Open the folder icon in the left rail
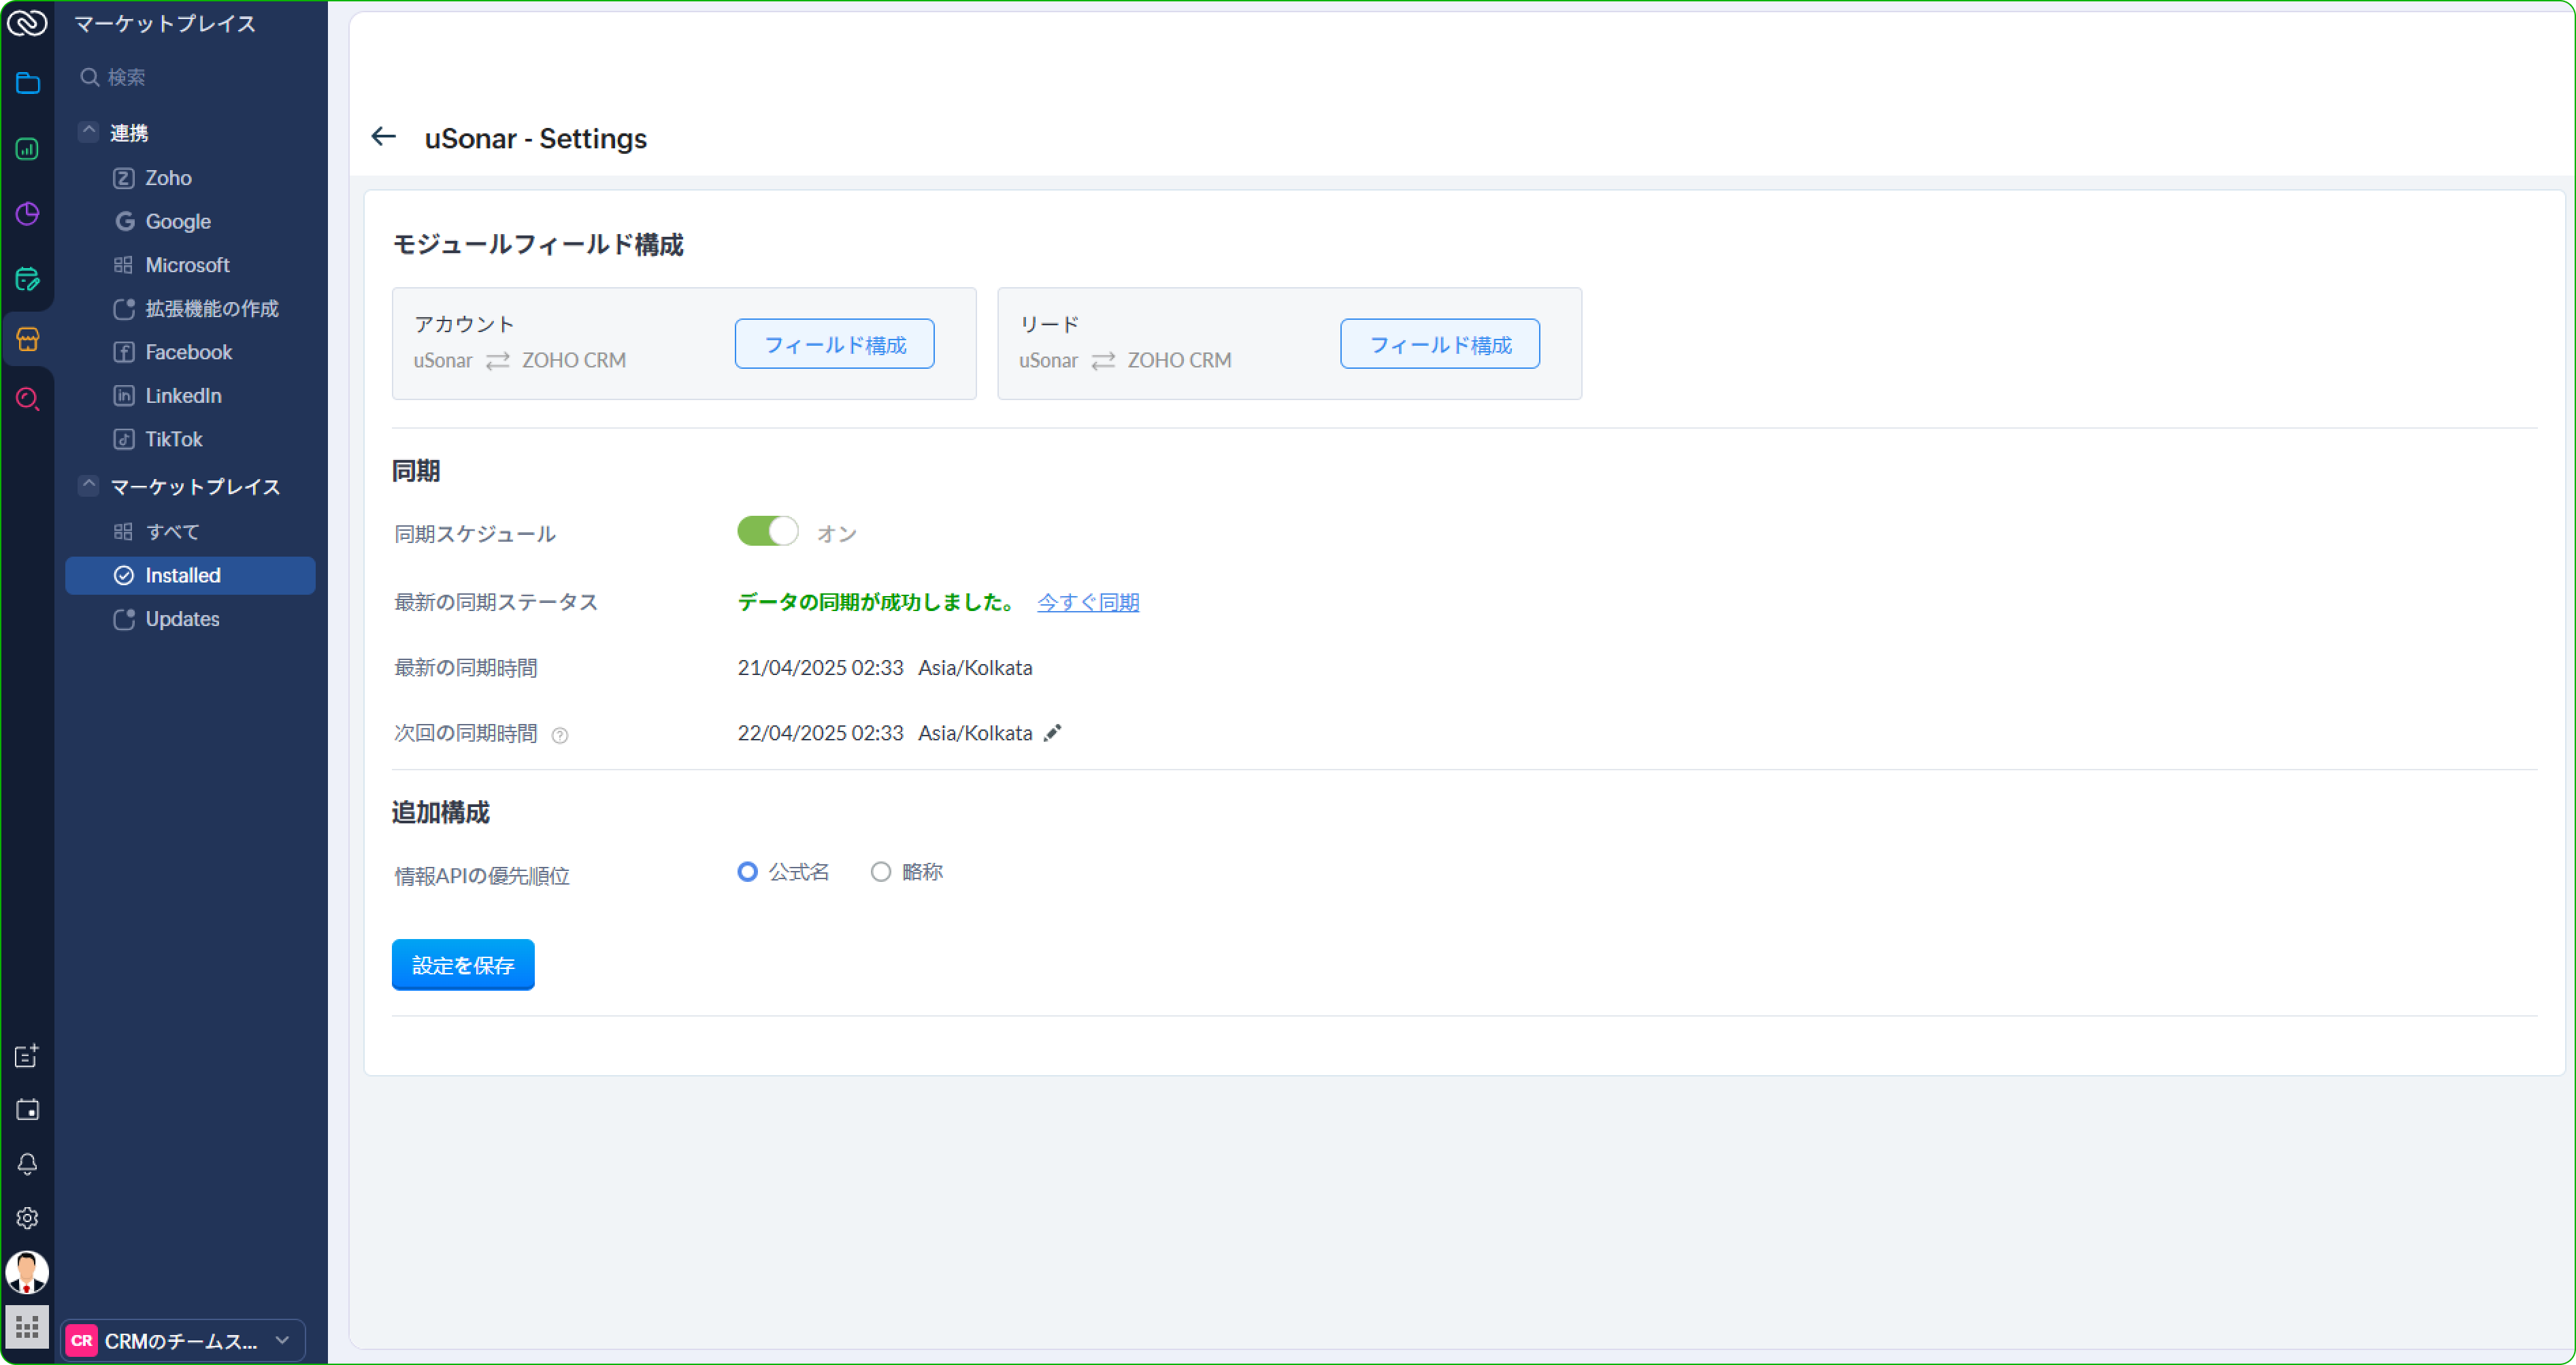2576x1365 pixels. (x=27, y=83)
